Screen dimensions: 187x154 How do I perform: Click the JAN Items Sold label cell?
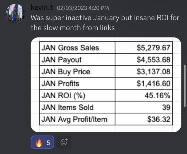67,107
